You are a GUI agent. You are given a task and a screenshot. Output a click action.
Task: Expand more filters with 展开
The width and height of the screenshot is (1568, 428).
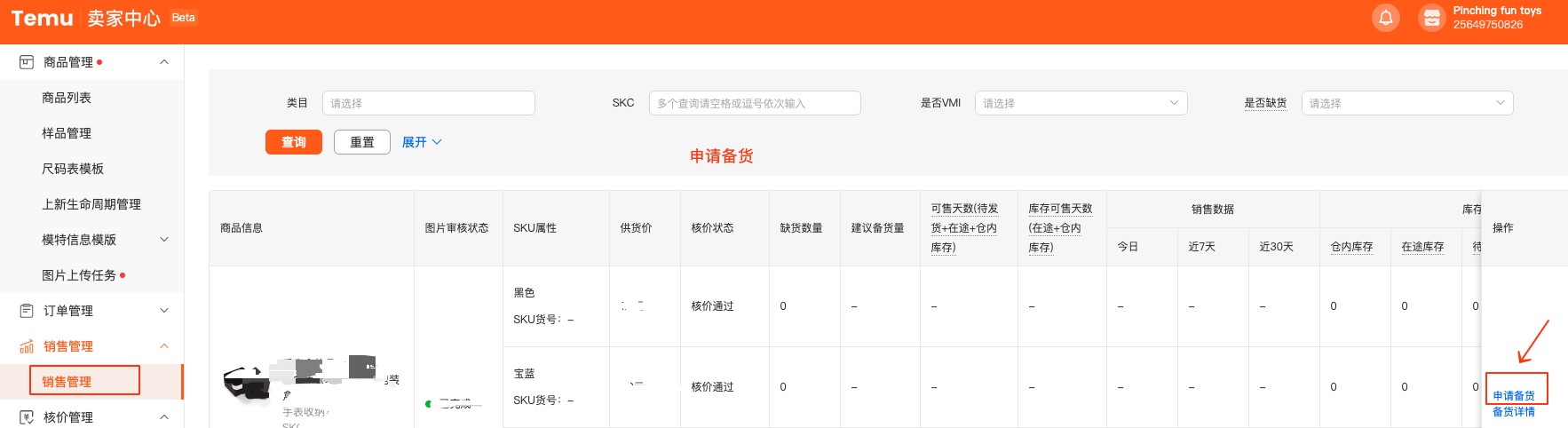(422, 142)
